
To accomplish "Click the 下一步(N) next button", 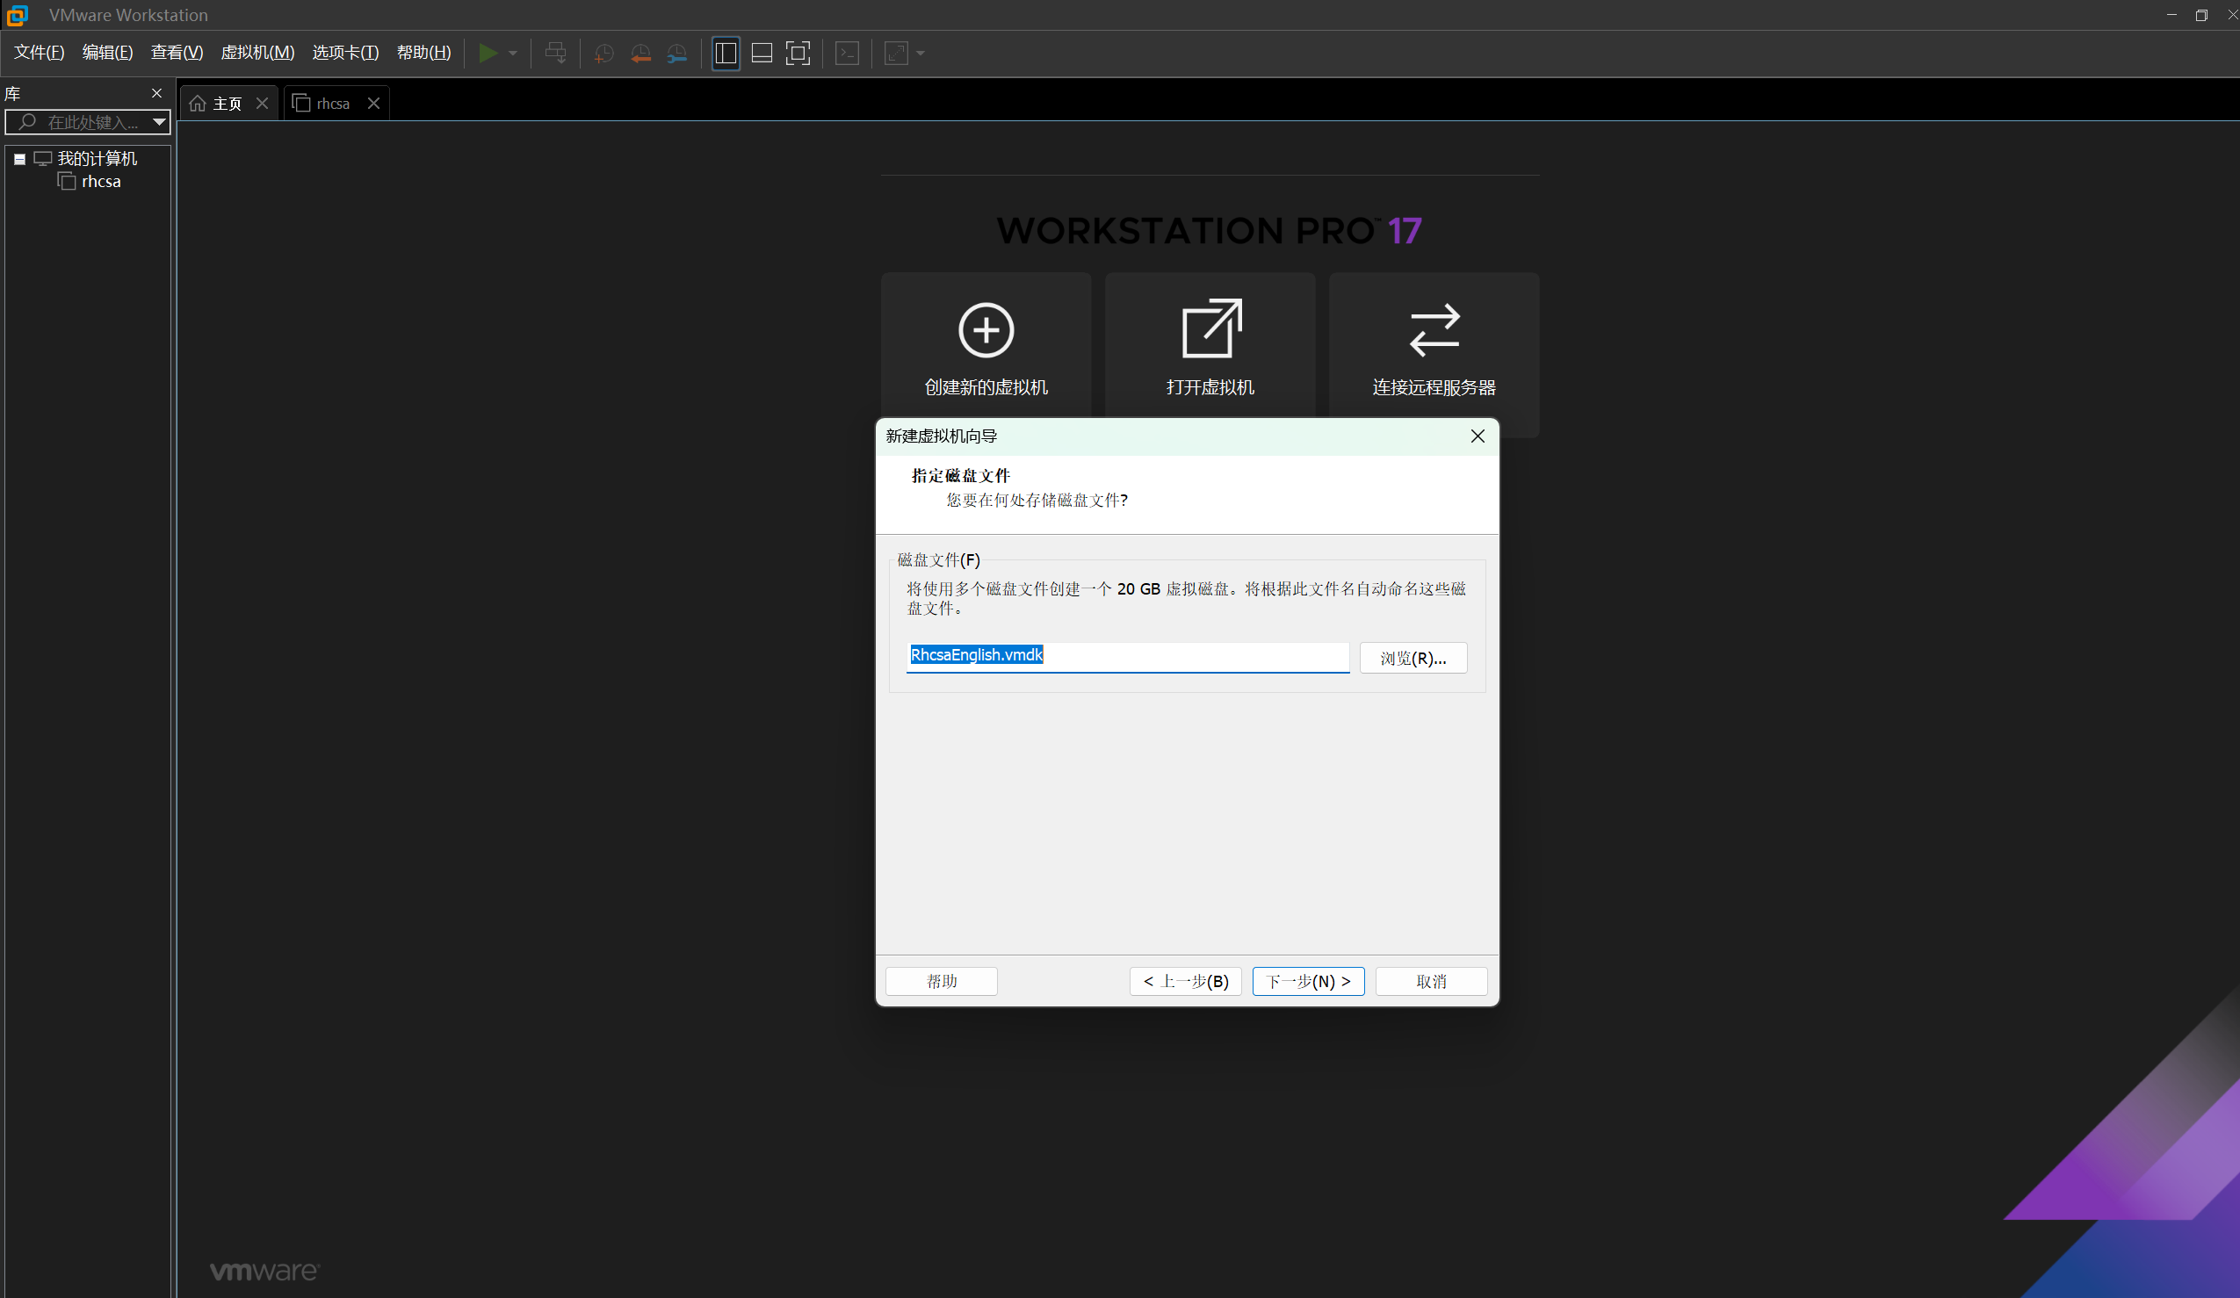I will tap(1308, 981).
